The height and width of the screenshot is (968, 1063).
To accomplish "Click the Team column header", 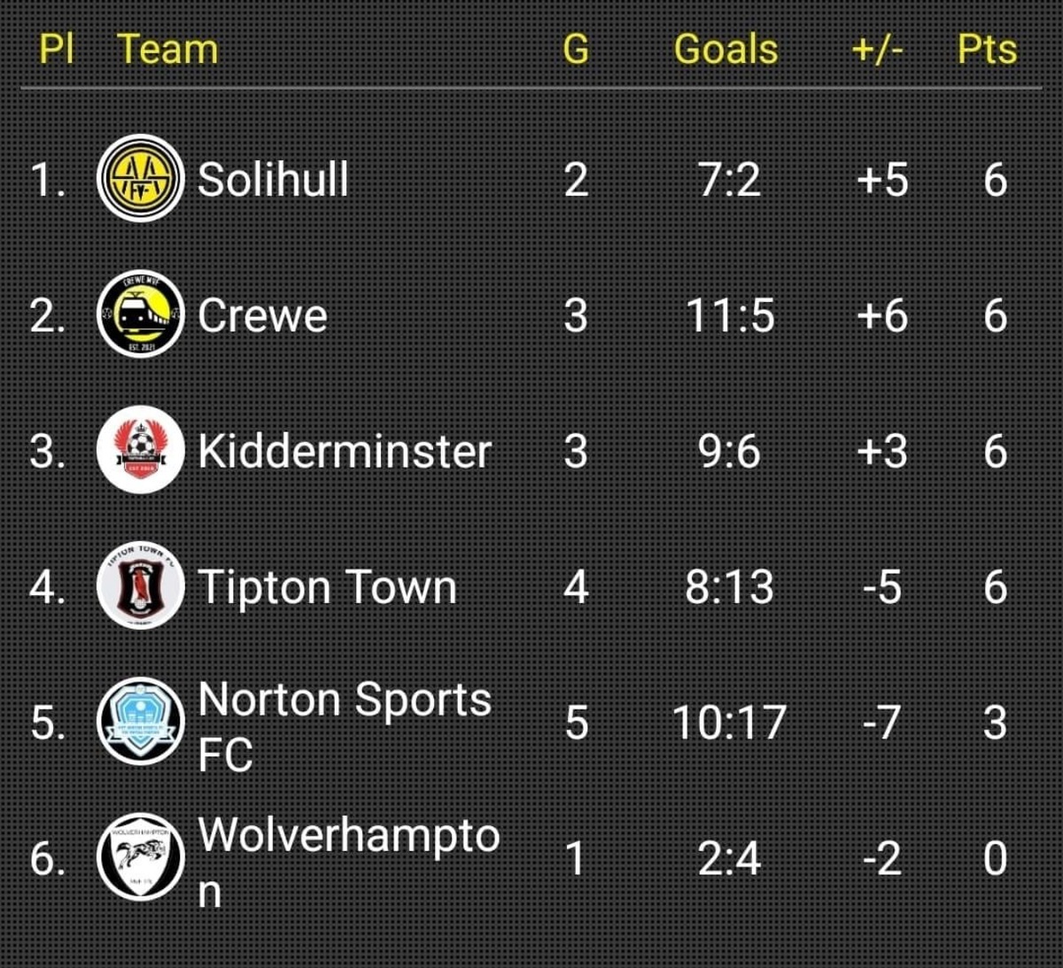I will pos(167,49).
